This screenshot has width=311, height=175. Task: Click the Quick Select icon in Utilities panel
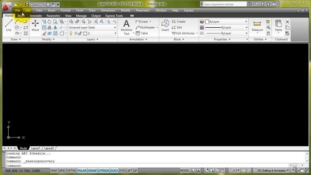pyautogui.click(x=268, y=21)
